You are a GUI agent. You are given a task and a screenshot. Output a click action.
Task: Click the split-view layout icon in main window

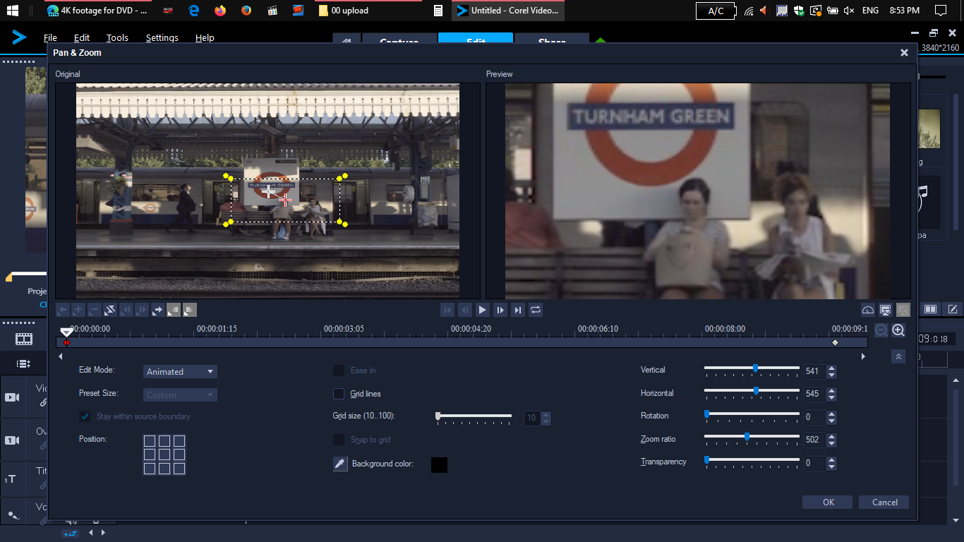(931, 309)
